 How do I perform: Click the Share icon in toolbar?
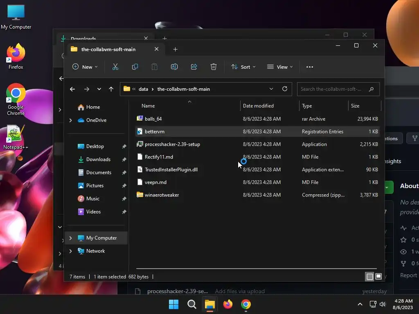point(194,67)
